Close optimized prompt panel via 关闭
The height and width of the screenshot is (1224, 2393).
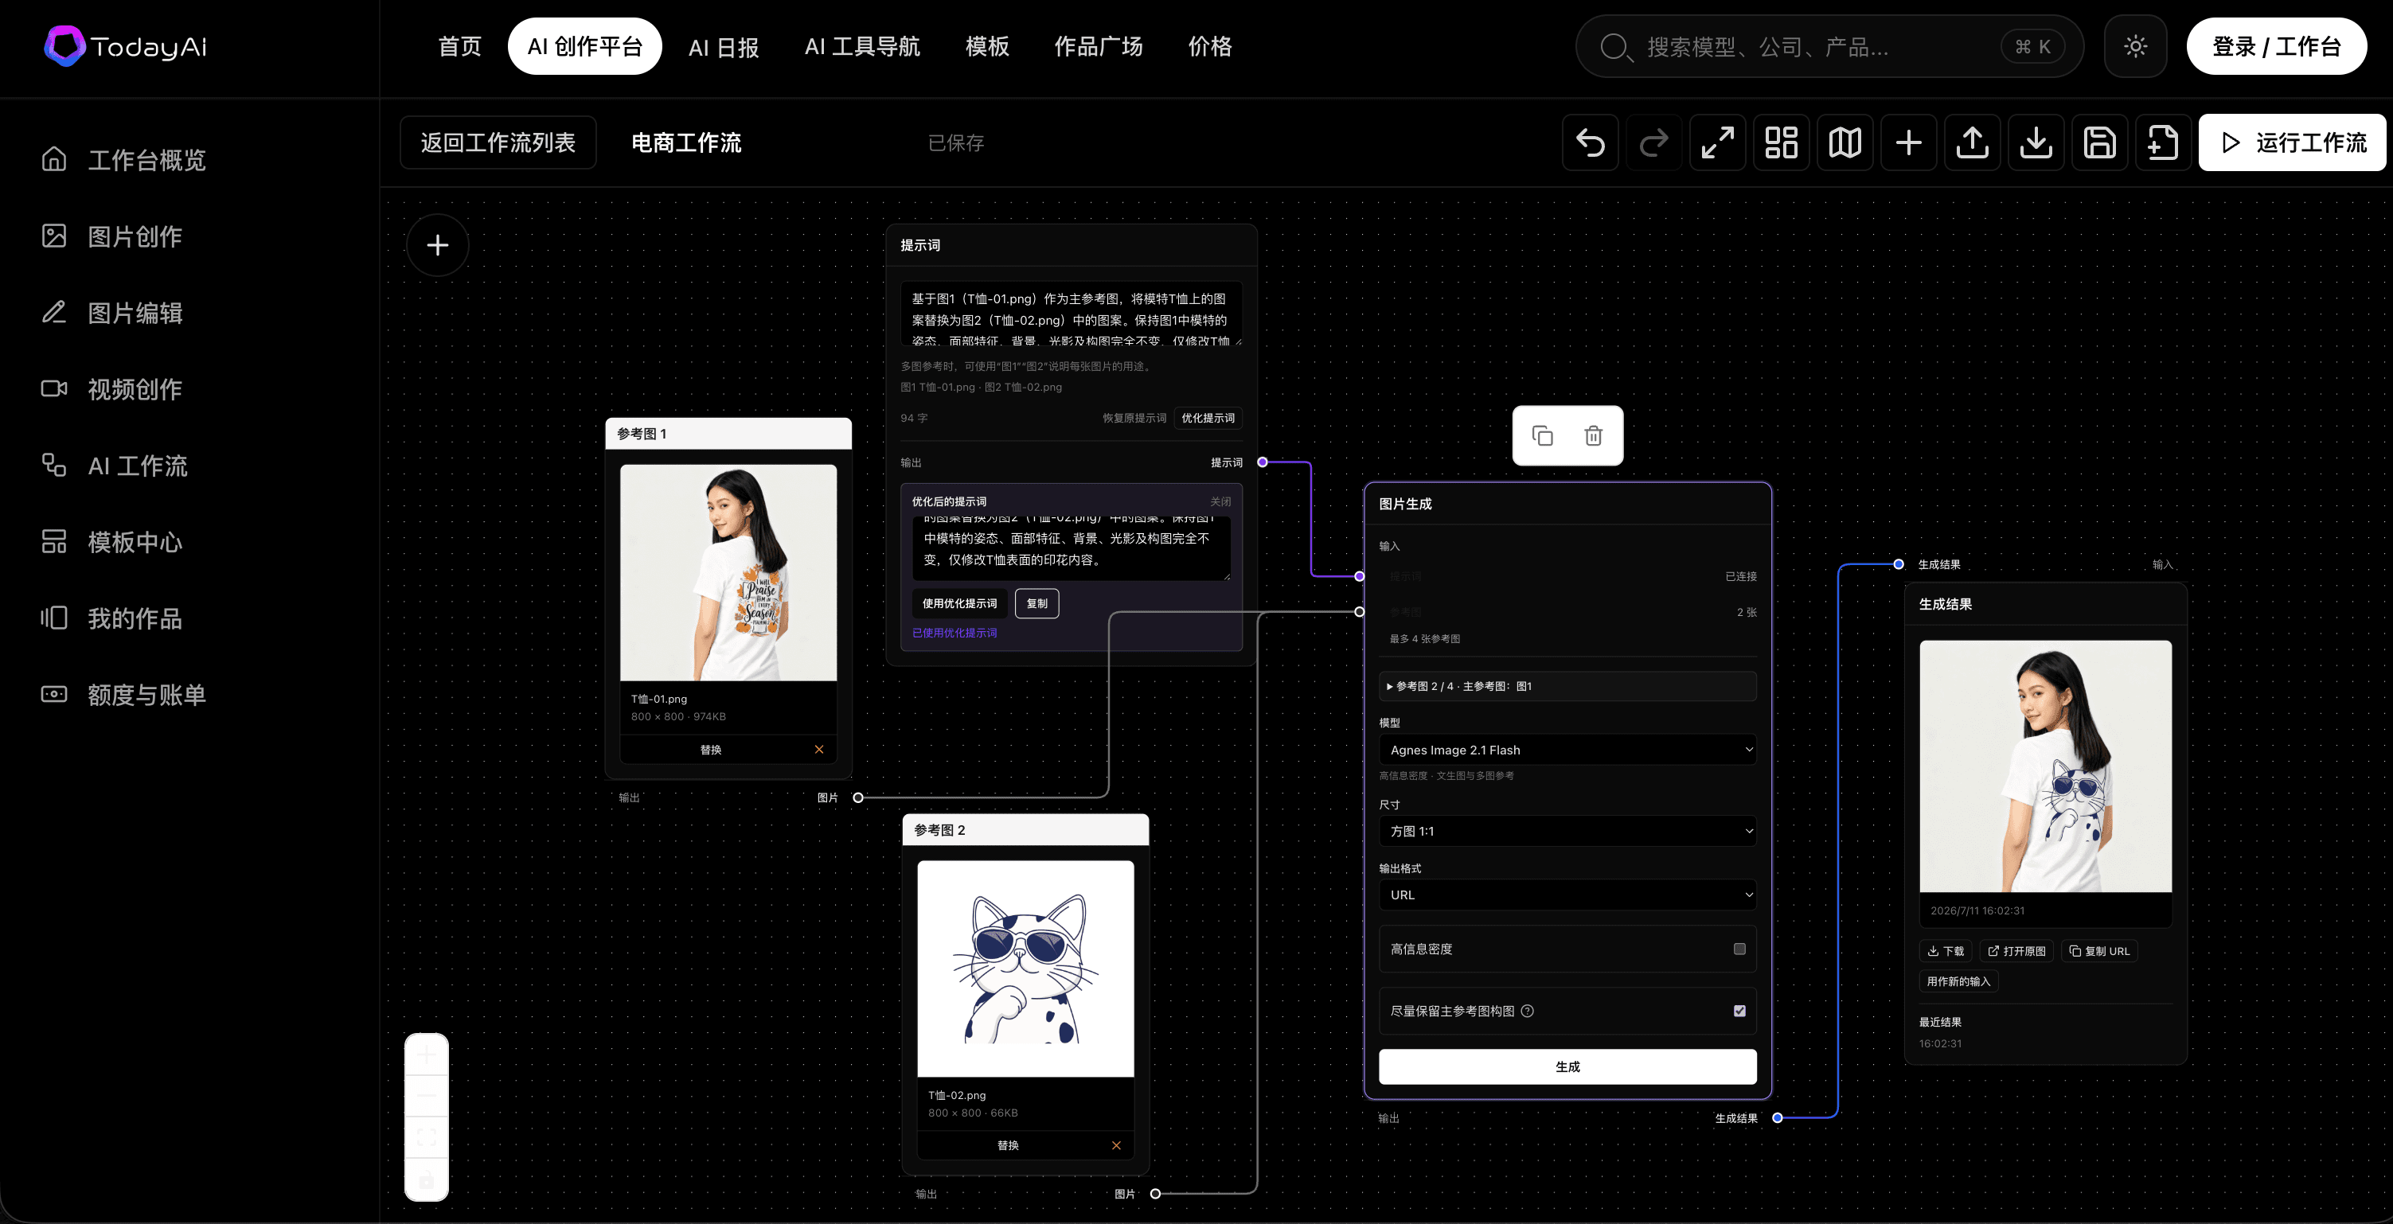[1220, 501]
